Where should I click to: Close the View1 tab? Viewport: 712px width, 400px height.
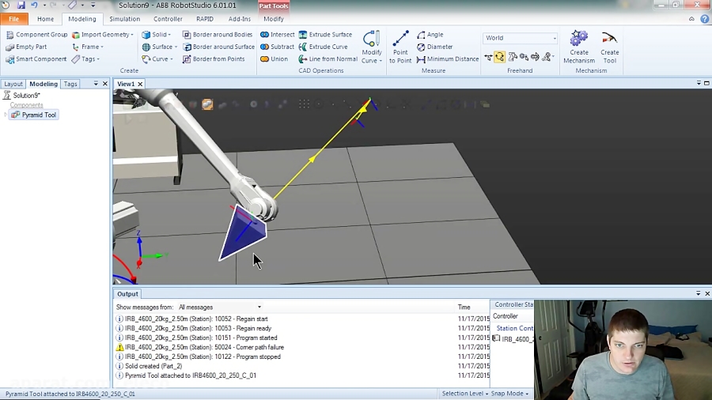[x=140, y=84]
